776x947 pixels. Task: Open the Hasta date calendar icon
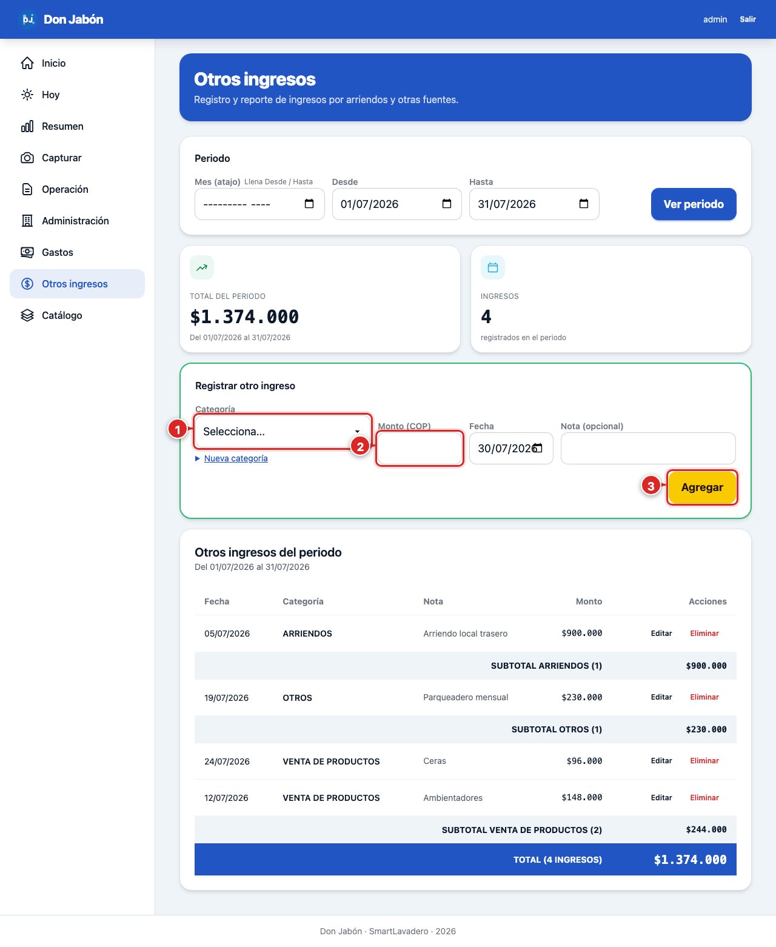[x=584, y=204]
